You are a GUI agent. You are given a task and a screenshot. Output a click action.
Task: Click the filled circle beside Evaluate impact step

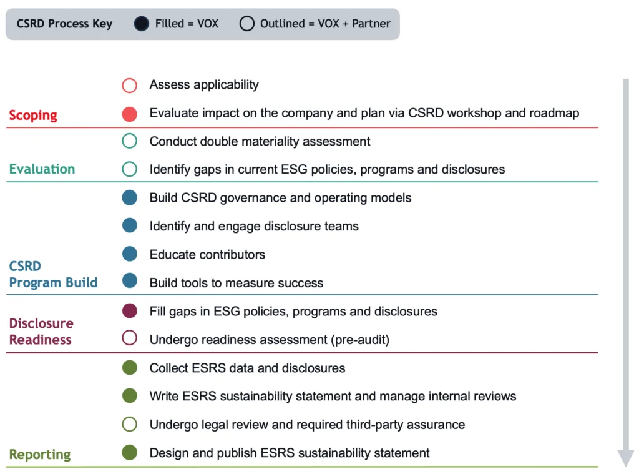(x=129, y=113)
